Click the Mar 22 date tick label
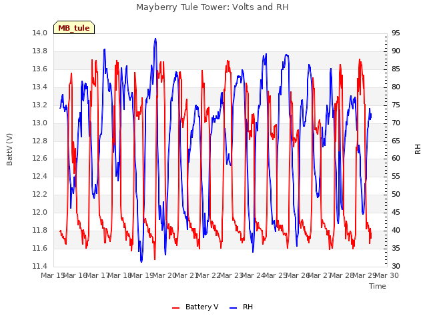 (x=209, y=275)
